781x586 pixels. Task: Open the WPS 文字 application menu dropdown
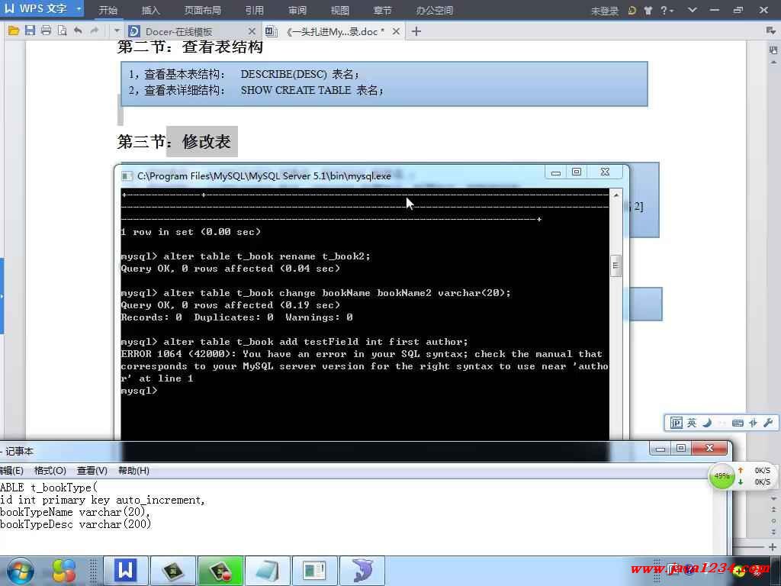click(79, 8)
